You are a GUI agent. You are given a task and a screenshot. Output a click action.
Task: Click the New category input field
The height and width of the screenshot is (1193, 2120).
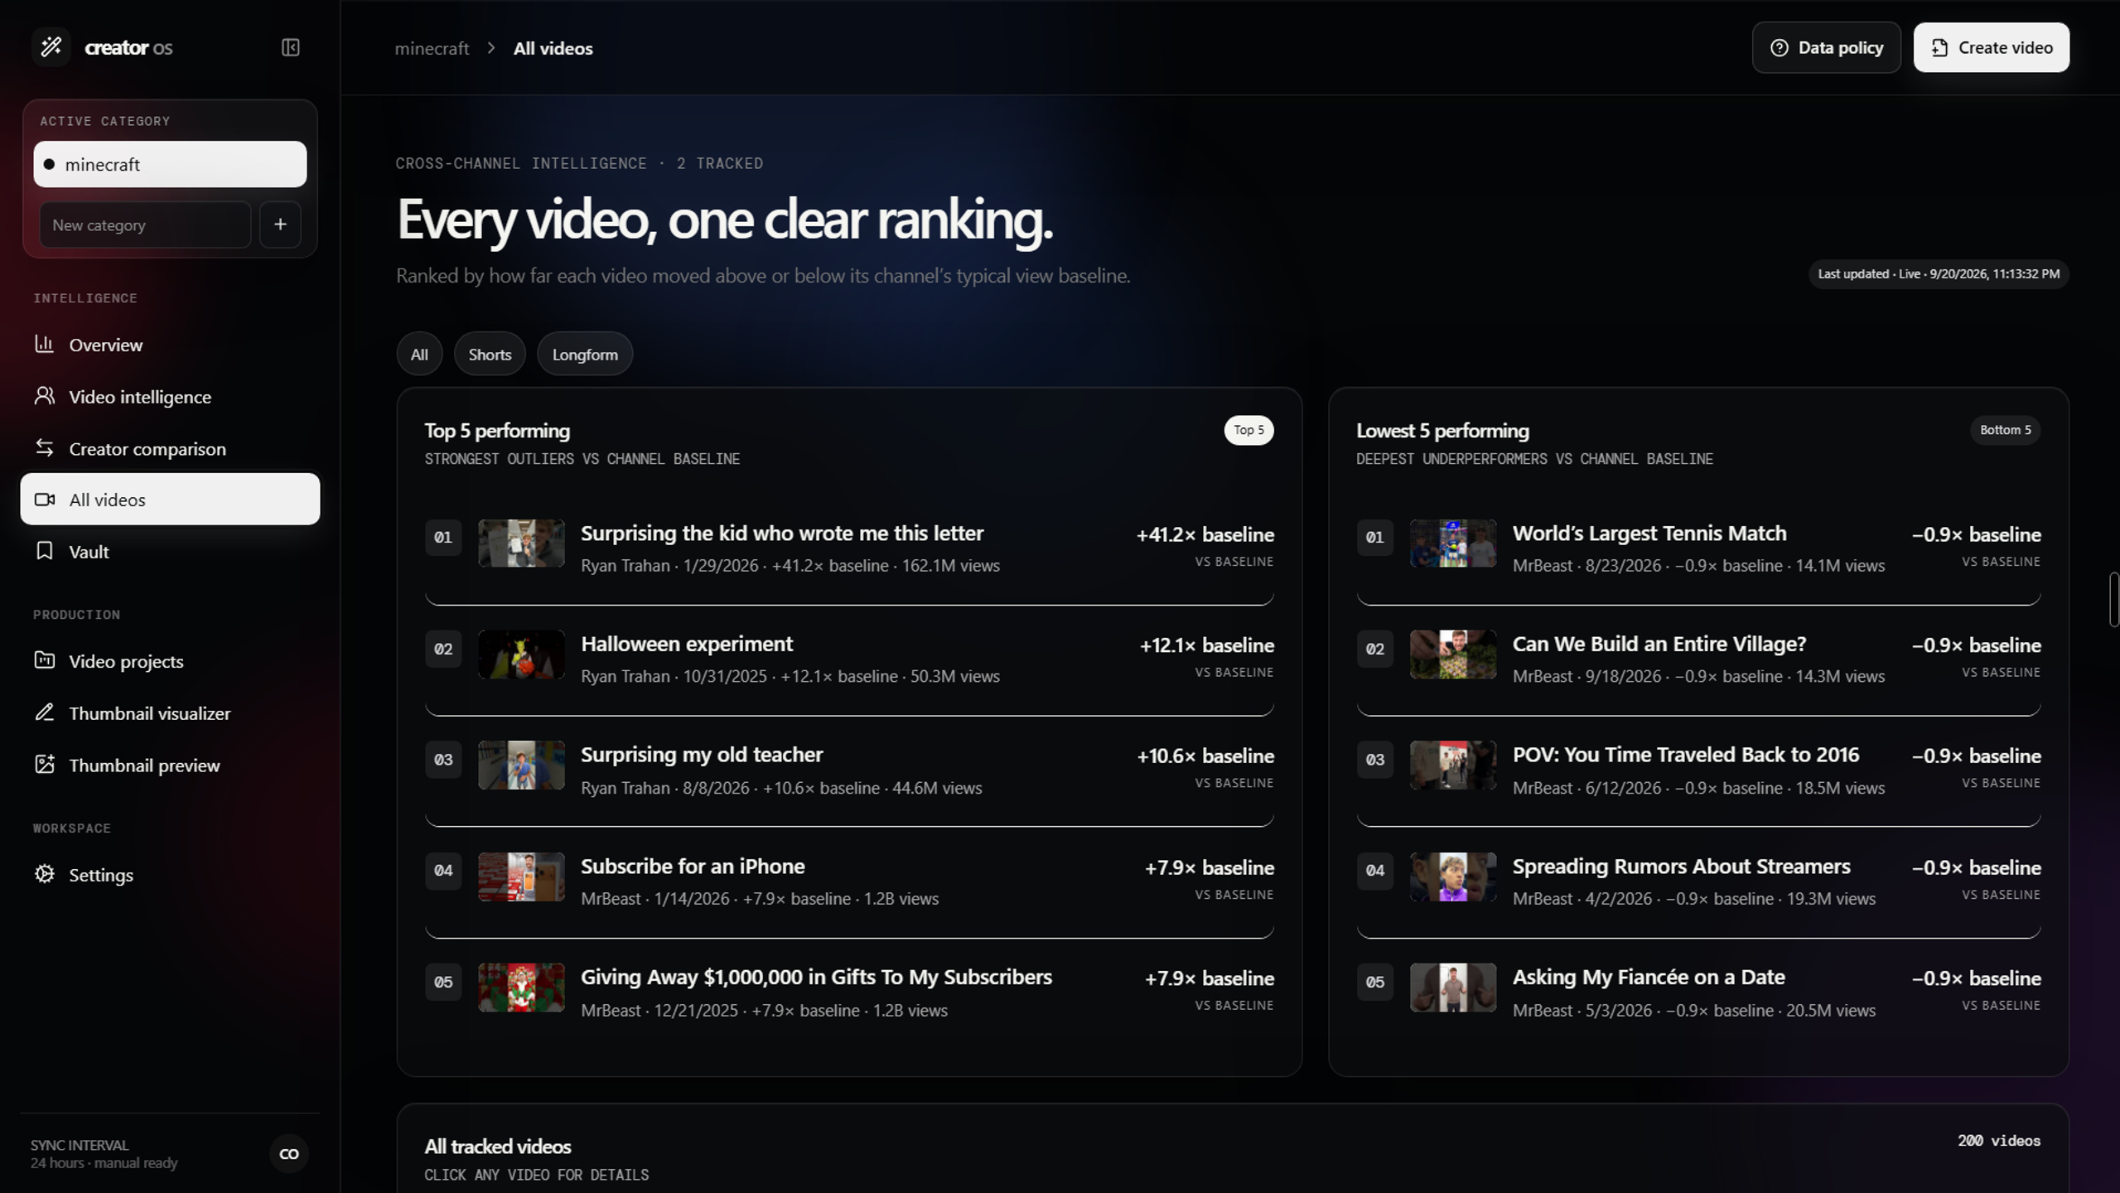tap(145, 225)
